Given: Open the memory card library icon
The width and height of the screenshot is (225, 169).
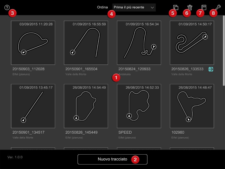Looking at the screenshot, I should click(204, 7).
